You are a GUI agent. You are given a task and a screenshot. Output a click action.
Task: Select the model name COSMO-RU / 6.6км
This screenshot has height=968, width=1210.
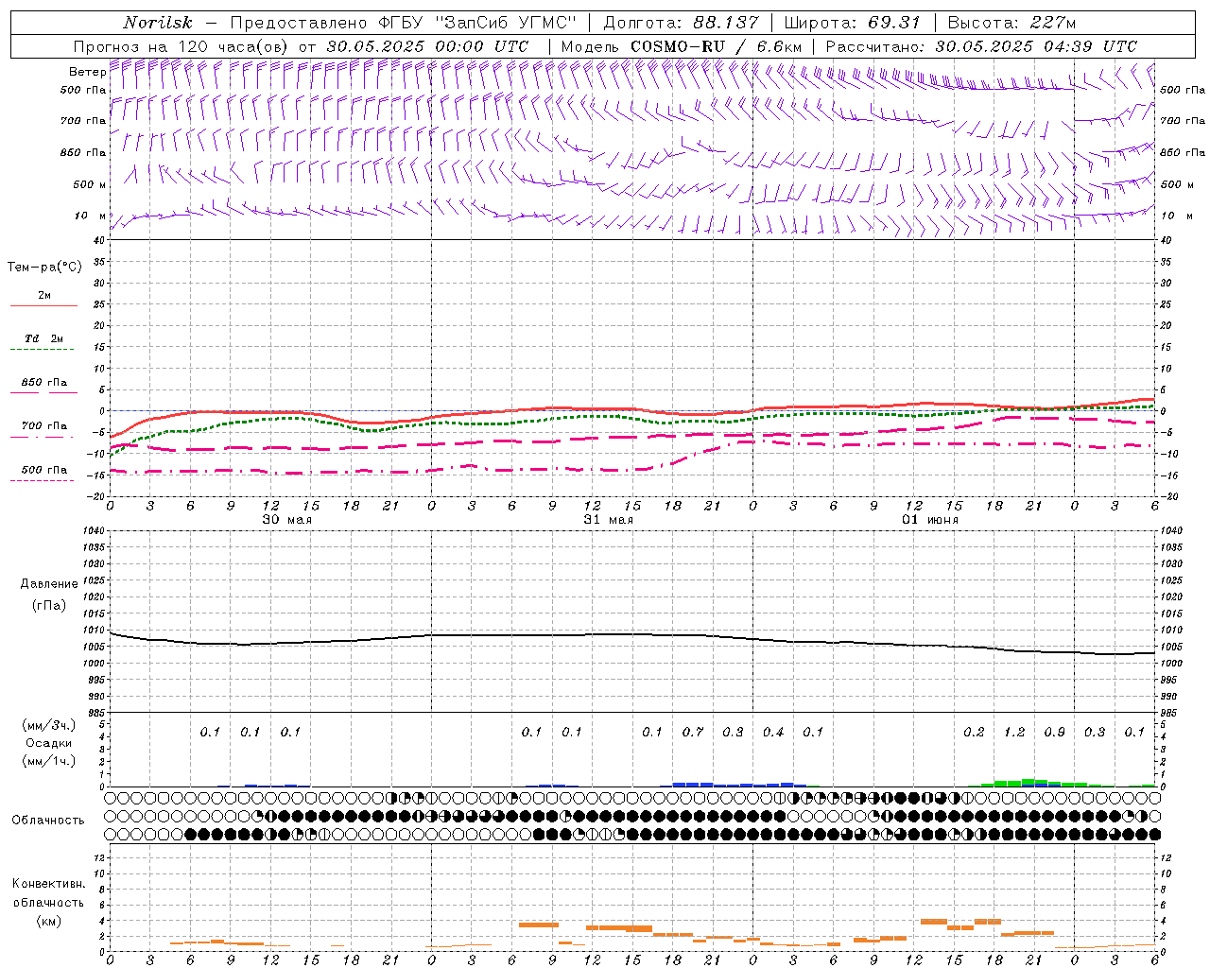click(717, 46)
